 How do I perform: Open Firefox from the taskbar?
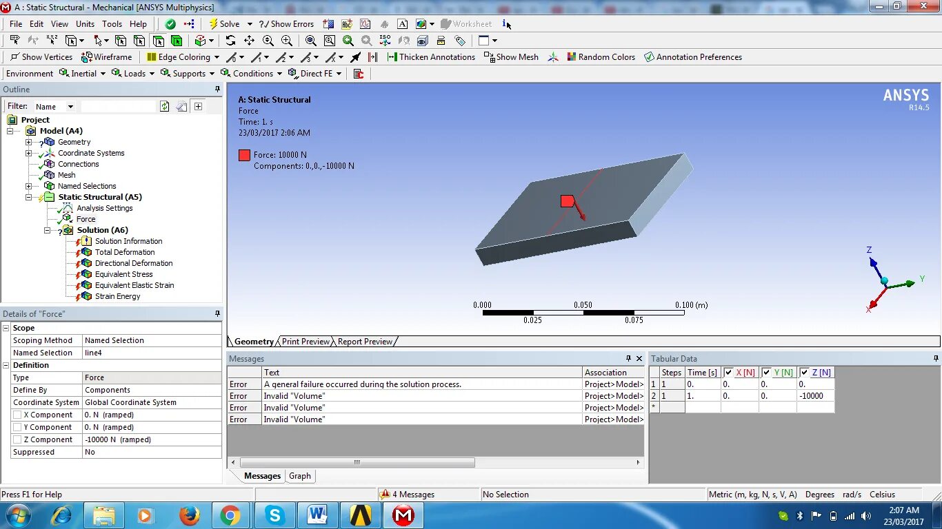(x=189, y=515)
